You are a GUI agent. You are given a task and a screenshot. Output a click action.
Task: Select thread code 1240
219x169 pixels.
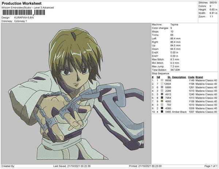[192, 94]
